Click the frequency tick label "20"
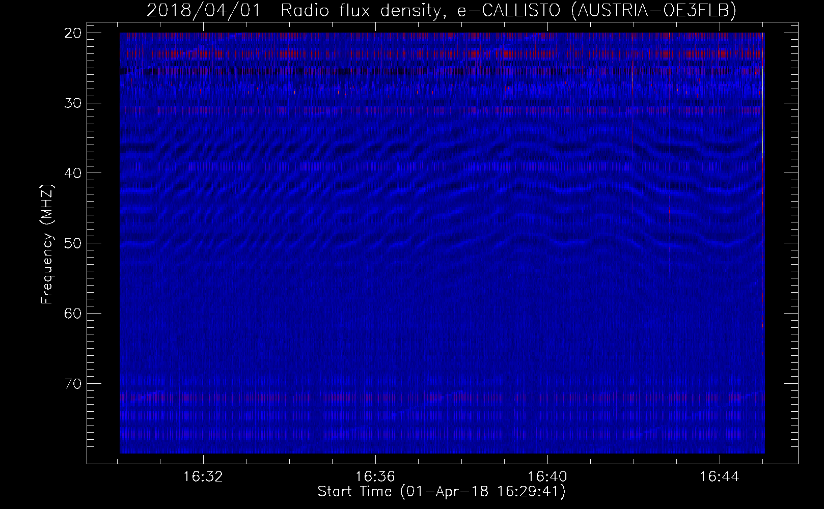The image size is (824, 509). [73, 33]
